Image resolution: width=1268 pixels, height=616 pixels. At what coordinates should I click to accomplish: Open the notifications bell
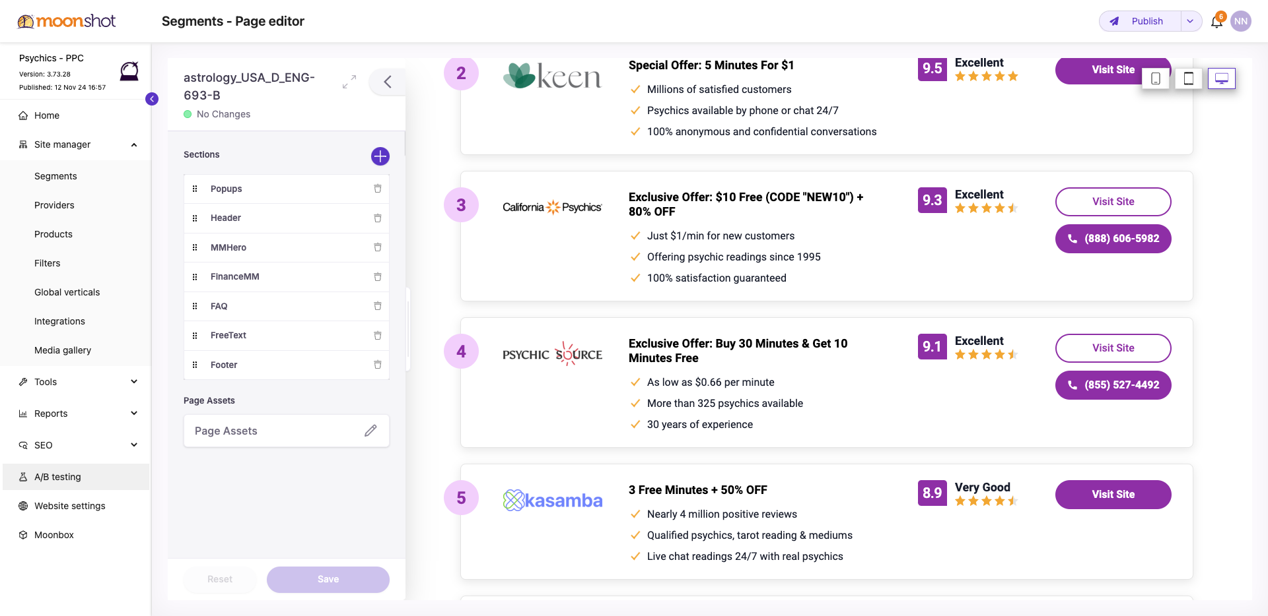[1216, 22]
